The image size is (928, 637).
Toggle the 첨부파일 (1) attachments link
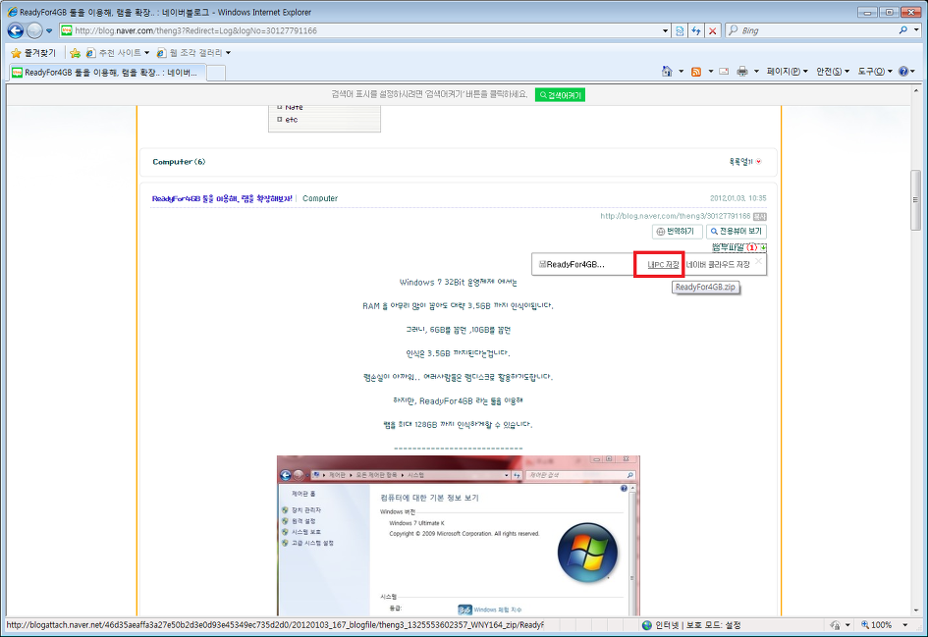[x=735, y=247]
